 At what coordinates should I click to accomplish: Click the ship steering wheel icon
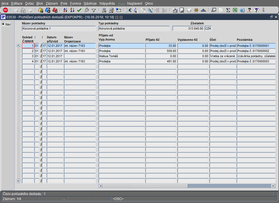(196, 10)
